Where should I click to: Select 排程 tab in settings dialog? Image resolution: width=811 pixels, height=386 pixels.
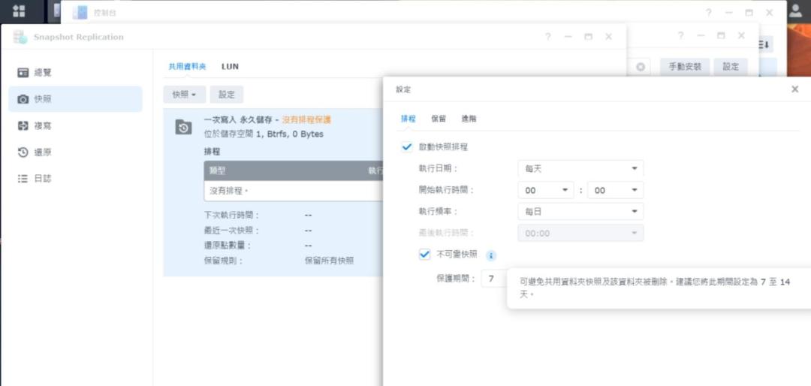point(408,119)
